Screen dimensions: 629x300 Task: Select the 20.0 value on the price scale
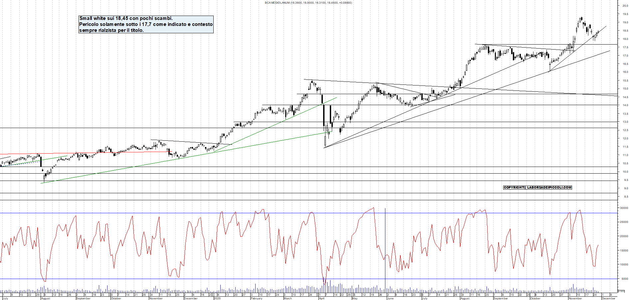click(x=625, y=5)
